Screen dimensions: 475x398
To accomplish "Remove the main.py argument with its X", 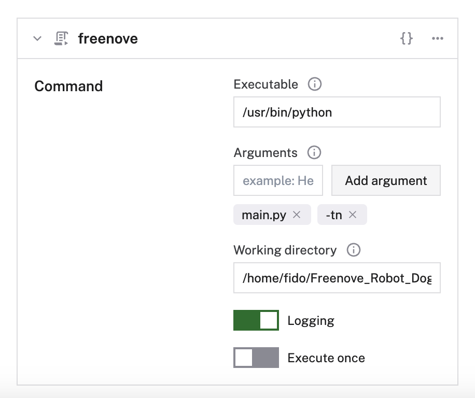I will click(x=297, y=215).
